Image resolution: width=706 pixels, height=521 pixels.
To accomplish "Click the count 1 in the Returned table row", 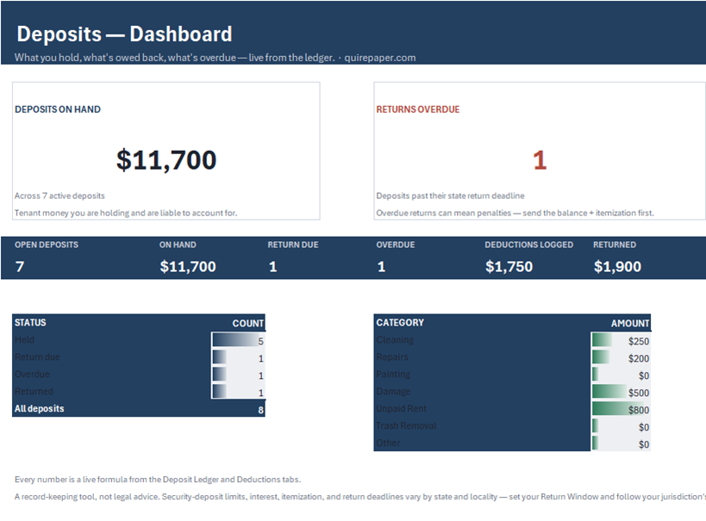I will point(260,393).
